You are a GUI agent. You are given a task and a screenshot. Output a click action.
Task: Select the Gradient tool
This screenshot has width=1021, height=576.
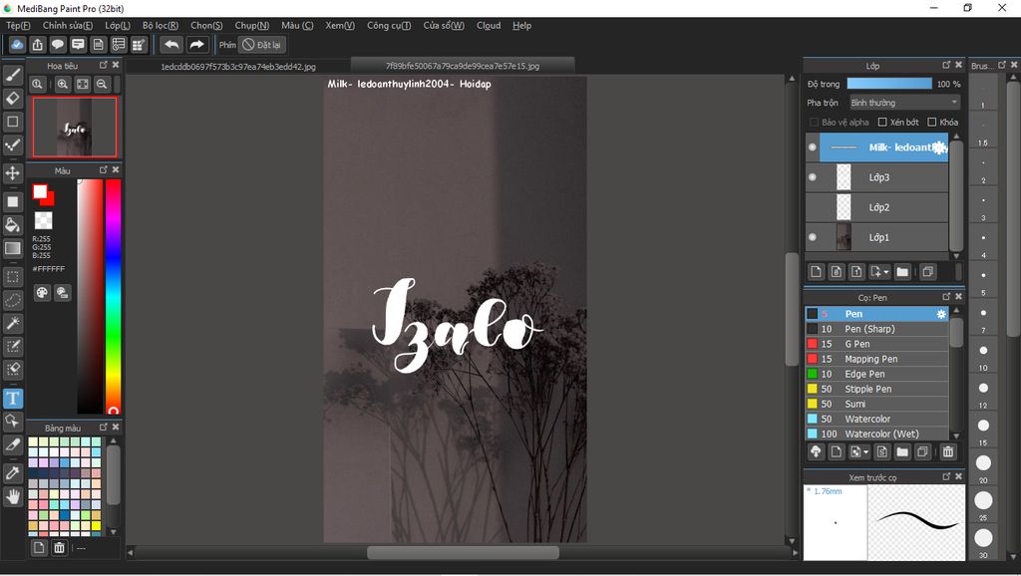coord(12,248)
